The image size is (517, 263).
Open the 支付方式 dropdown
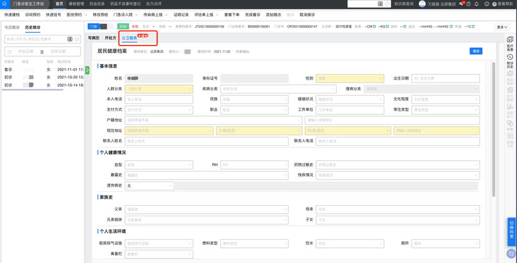coord(159,110)
